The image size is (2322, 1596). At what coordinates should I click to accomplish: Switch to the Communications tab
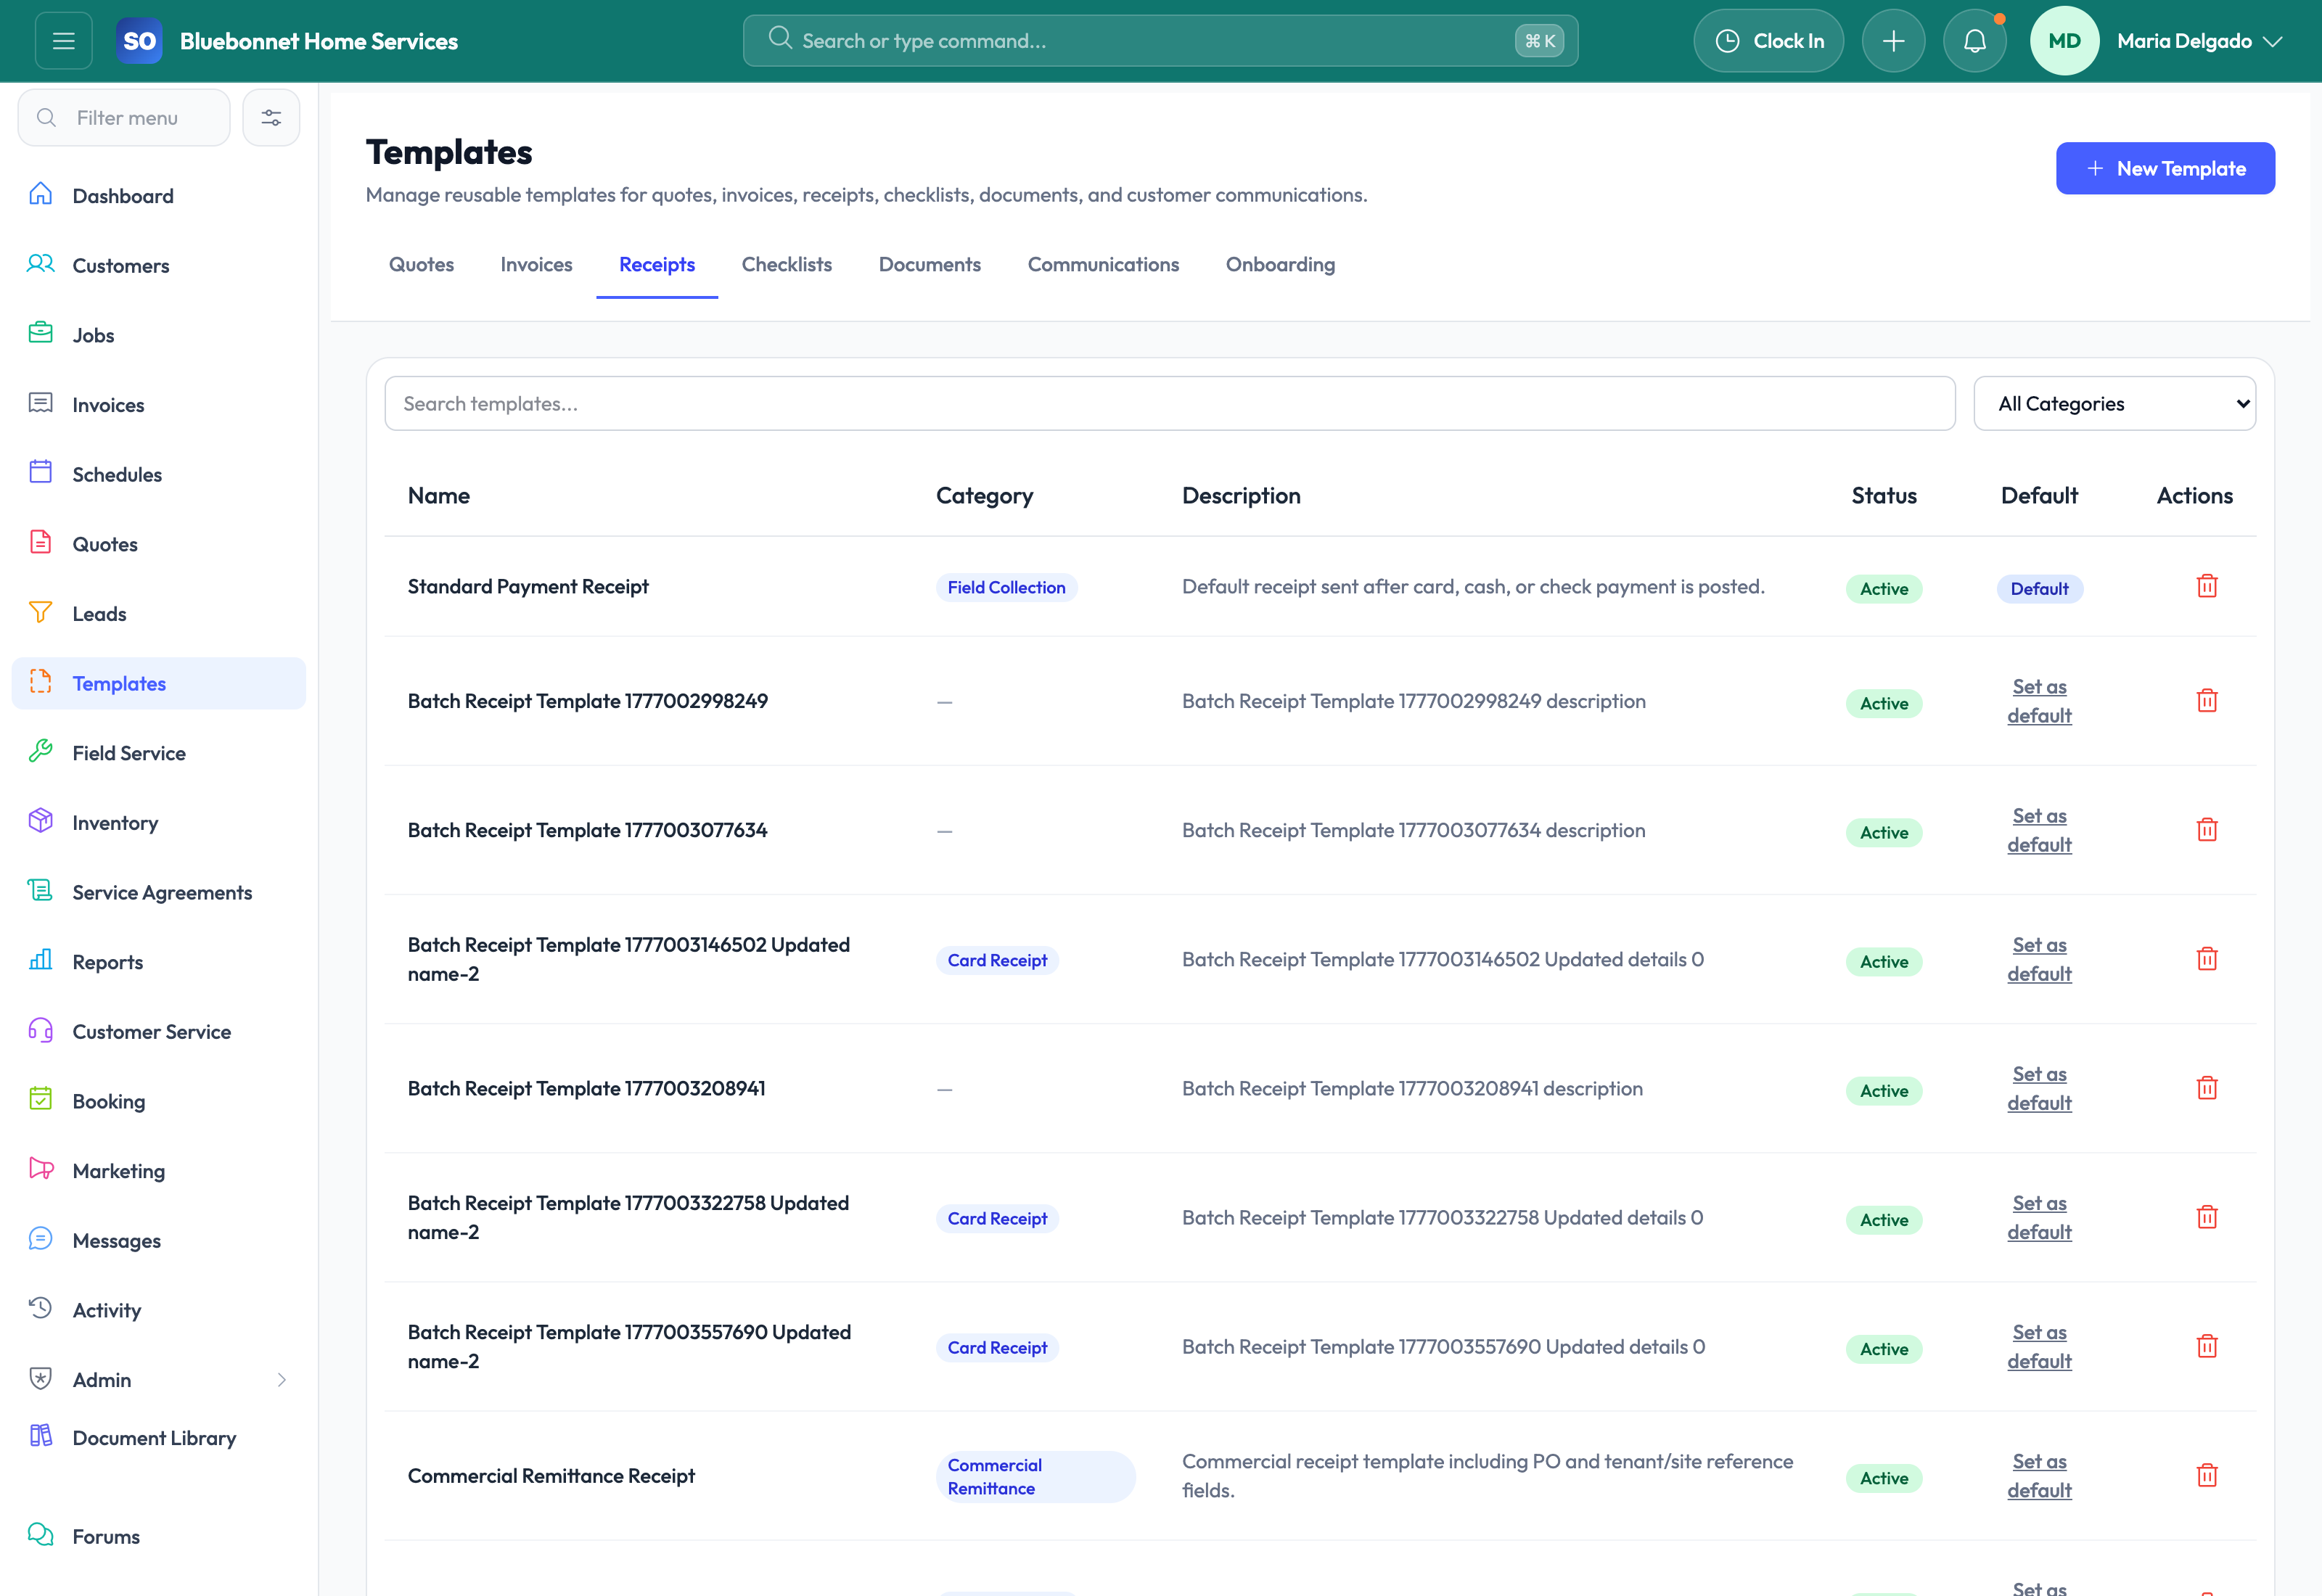tap(1103, 265)
